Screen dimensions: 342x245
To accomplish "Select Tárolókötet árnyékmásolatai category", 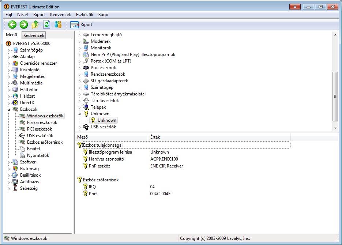I will tap(118, 94).
